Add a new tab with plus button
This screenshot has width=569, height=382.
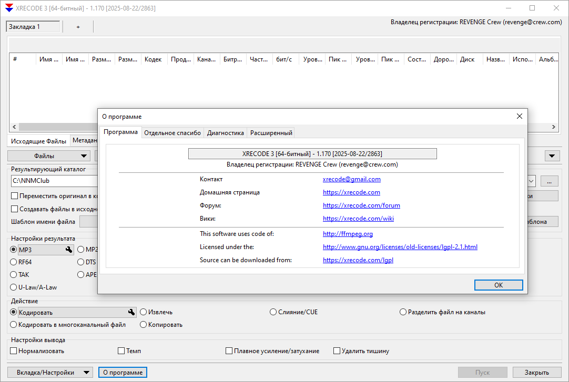[x=78, y=27]
